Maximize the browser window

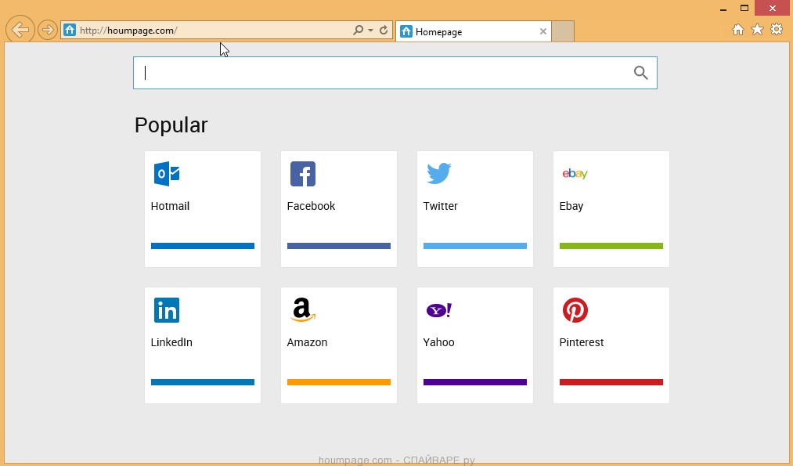[744, 8]
